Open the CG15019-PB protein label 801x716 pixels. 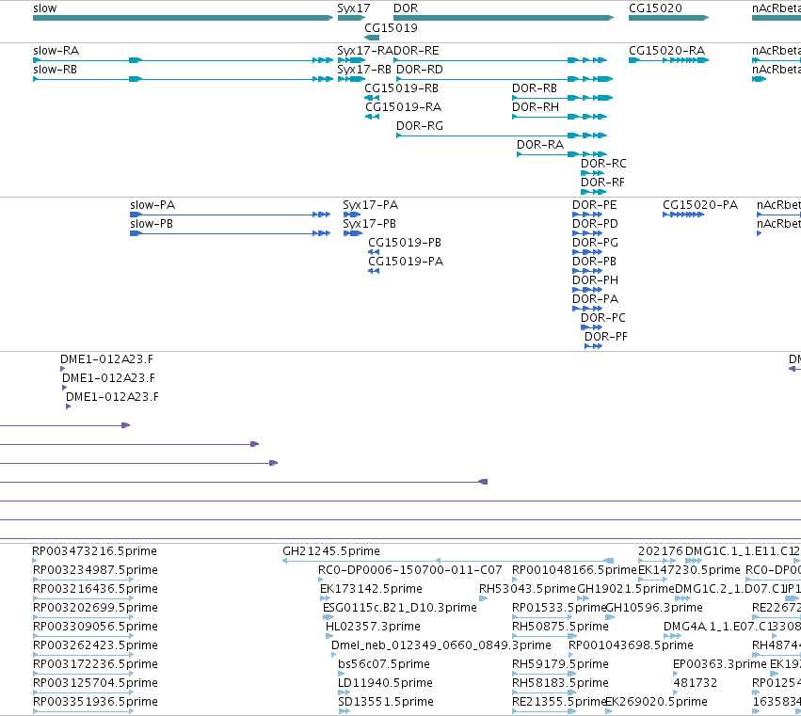tap(405, 243)
